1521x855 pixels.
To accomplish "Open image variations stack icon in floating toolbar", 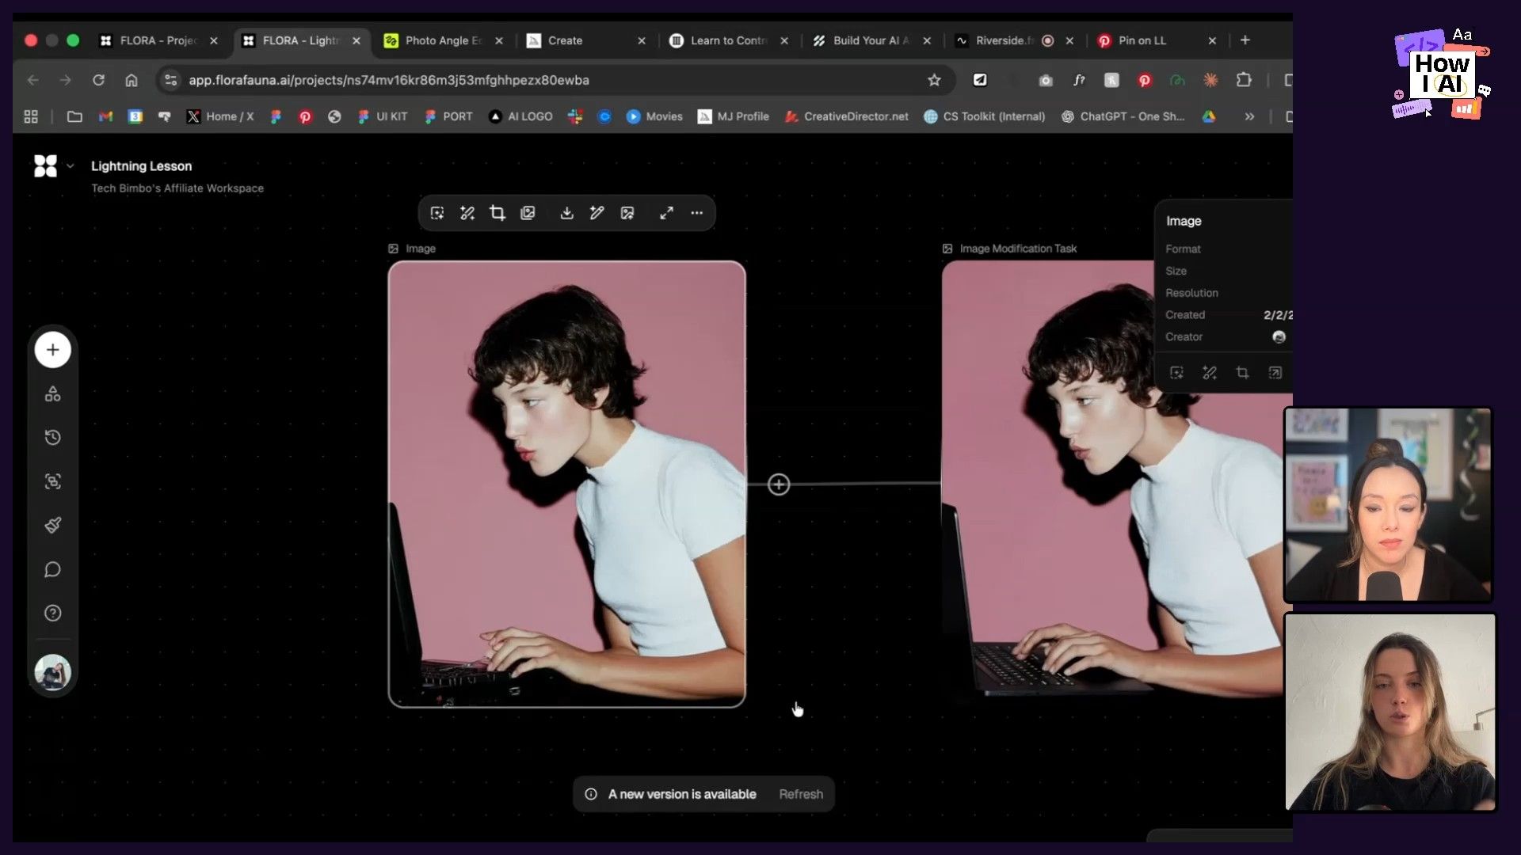I will point(528,213).
